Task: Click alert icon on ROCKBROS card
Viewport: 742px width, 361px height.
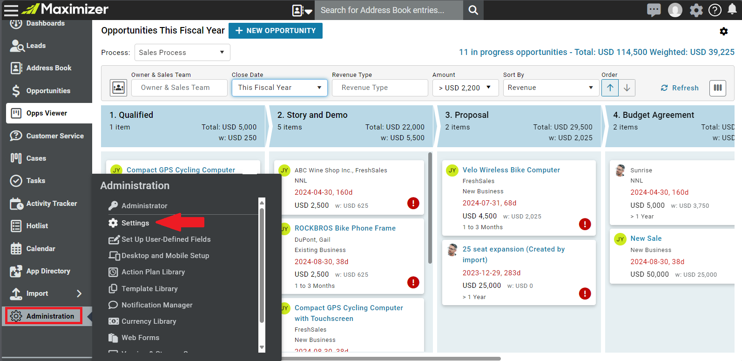Action: pos(413,282)
